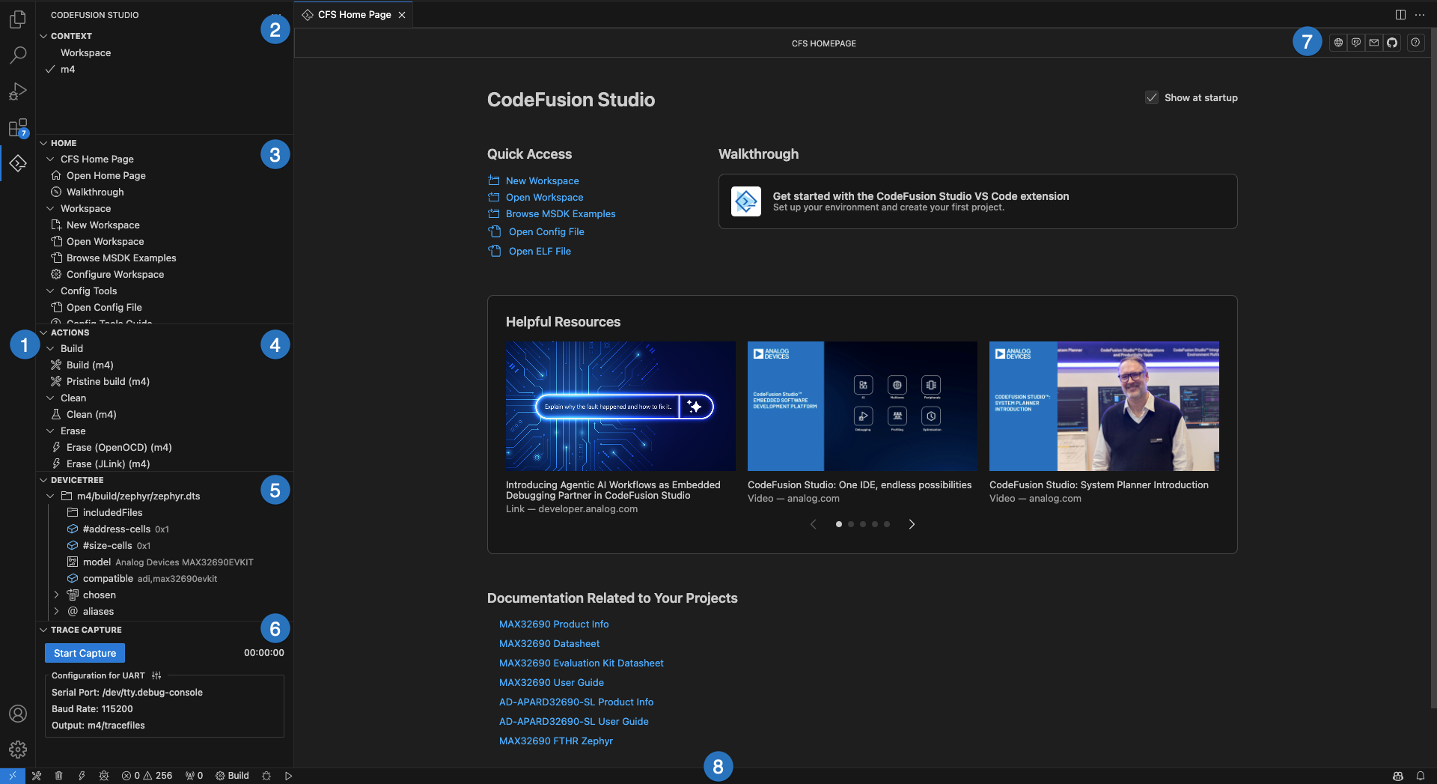Select the checked m4 context
The width and height of the screenshot is (1437, 784).
coord(67,69)
